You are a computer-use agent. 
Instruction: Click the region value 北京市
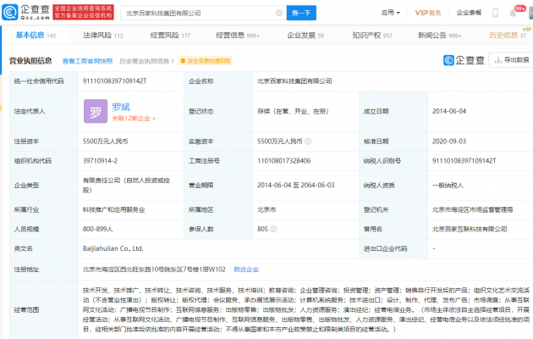point(266,209)
